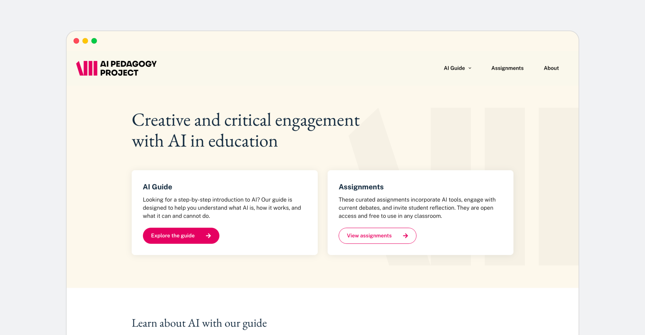Image resolution: width=645 pixels, height=335 pixels.
Task: Maximize the window using the green dot
Action: point(94,41)
